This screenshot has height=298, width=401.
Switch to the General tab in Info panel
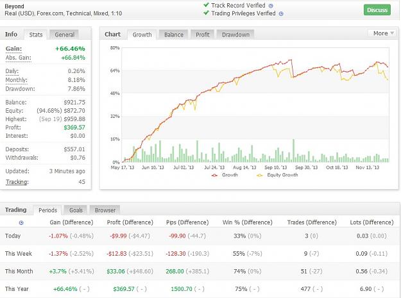pyautogui.click(x=64, y=35)
